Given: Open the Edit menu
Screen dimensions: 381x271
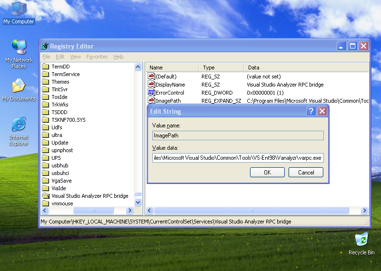Looking at the screenshot, I should pyautogui.click(x=60, y=57).
